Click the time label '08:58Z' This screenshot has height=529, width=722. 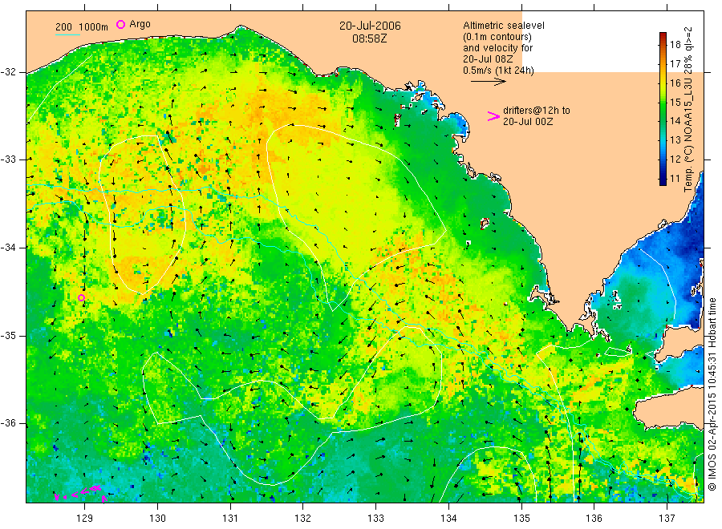[x=370, y=38]
